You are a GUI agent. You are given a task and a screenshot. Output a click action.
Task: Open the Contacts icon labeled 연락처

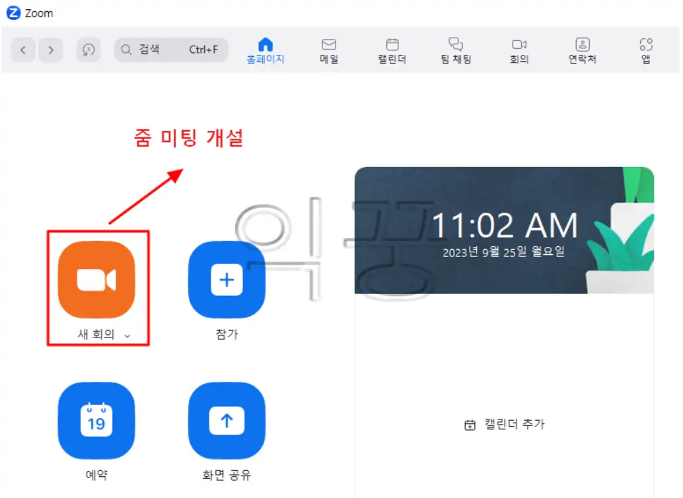(582, 50)
